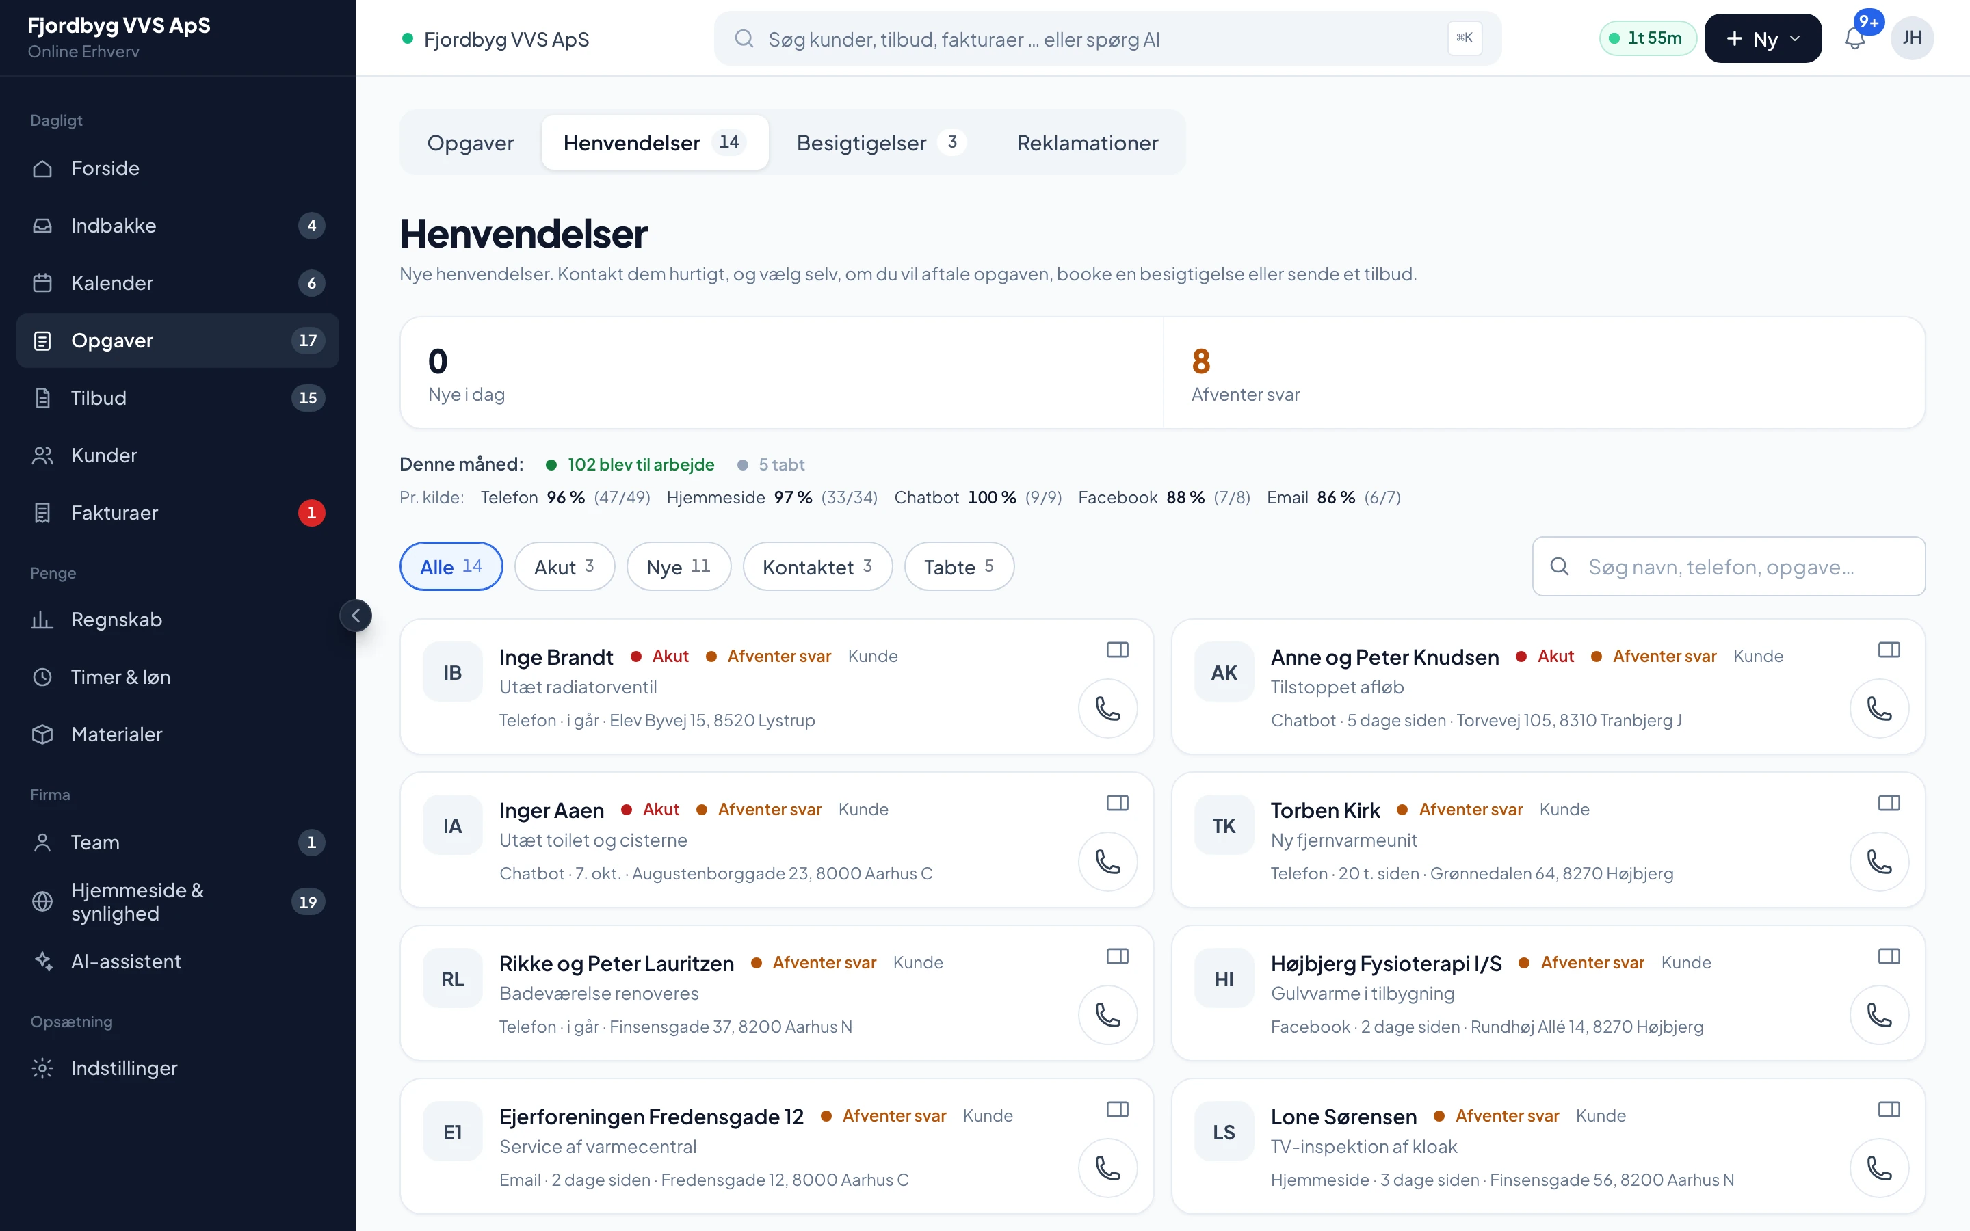This screenshot has height=1231, width=1970.
Task: Open Hjemmeside & synlighed page
Action: [x=177, y=902]
